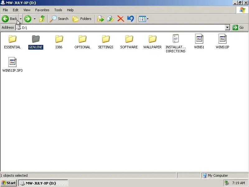This screenshot has width=249, height=187.
Task: Click the MW-JULY-XP (D:) taskbar button
Action: (43, 183)
